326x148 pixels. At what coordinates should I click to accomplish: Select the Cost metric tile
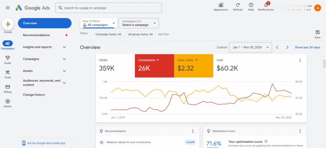(233, 66)
